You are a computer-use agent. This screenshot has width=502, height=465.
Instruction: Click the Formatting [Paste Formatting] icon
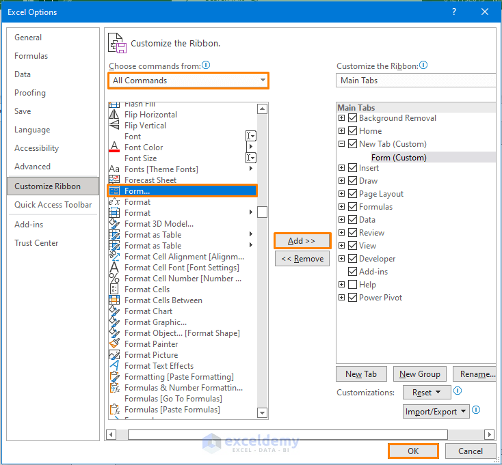point(114,376)
